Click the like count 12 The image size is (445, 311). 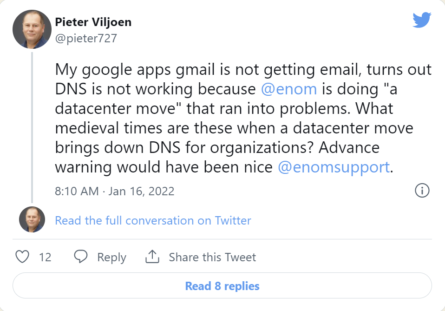pos(45,257)
